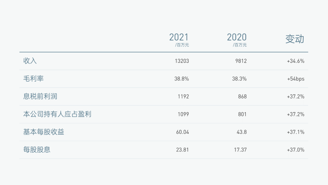Click the +34.6% change value
Viewport: 328px width, 185px height.
click(296, 61)
